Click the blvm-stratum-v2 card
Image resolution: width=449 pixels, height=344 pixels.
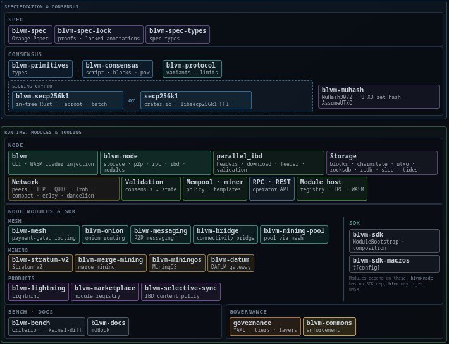click(40, 263)
